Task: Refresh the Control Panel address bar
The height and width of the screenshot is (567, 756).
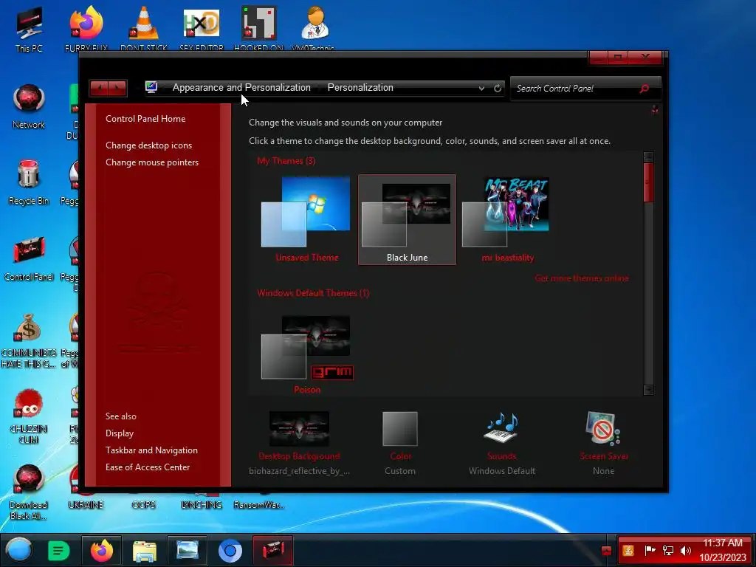Action: point(498,89)
